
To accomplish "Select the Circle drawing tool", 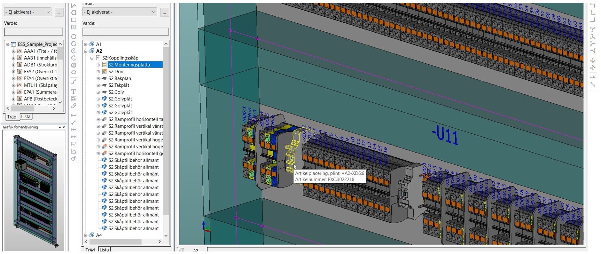I will (x=74, y=36).
